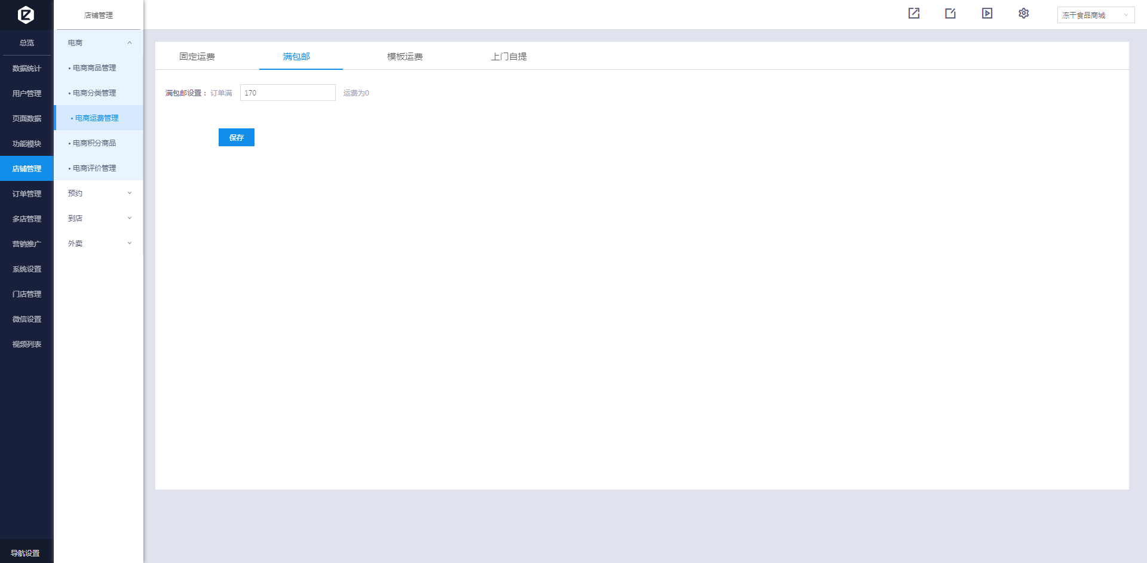This screenshot has height=563, width=1147.
Task: Switch to the 上门自提 tab
Action: [x=508, y=57]
